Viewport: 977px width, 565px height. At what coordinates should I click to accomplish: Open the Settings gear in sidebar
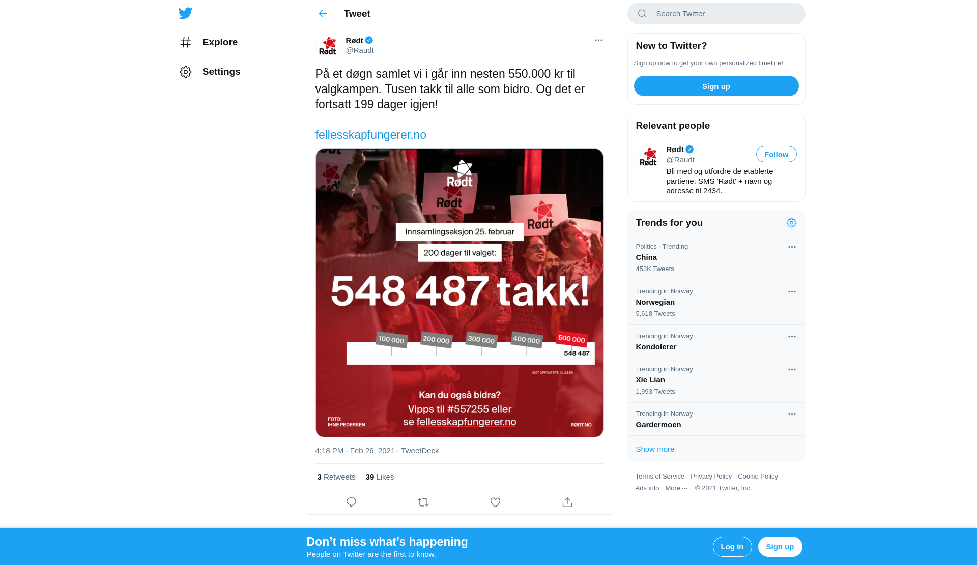tap(186, 72)
